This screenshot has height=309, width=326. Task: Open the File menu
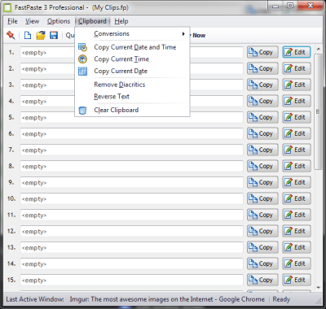point(12,21)
